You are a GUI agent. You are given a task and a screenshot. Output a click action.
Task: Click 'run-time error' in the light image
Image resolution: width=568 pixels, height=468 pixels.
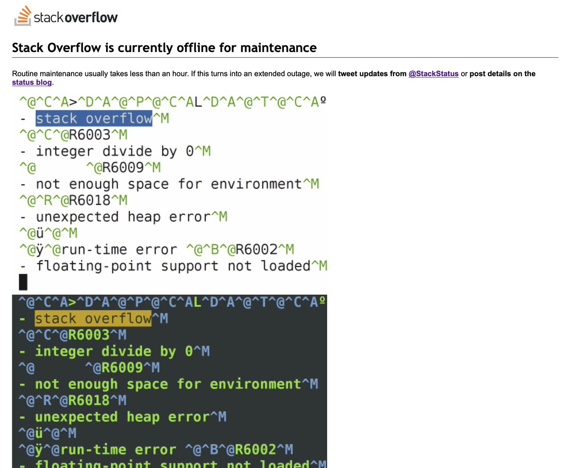pyautogui.click(x=119, y=249)
